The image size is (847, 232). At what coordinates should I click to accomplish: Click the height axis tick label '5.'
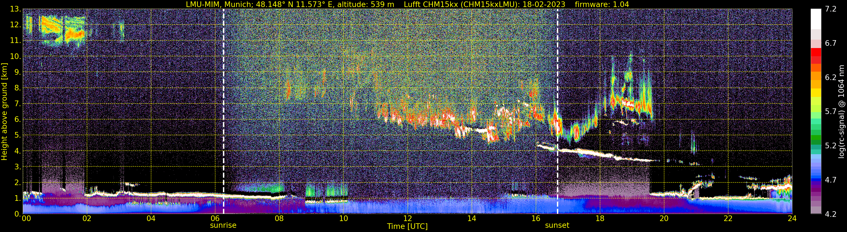(18, 135)
